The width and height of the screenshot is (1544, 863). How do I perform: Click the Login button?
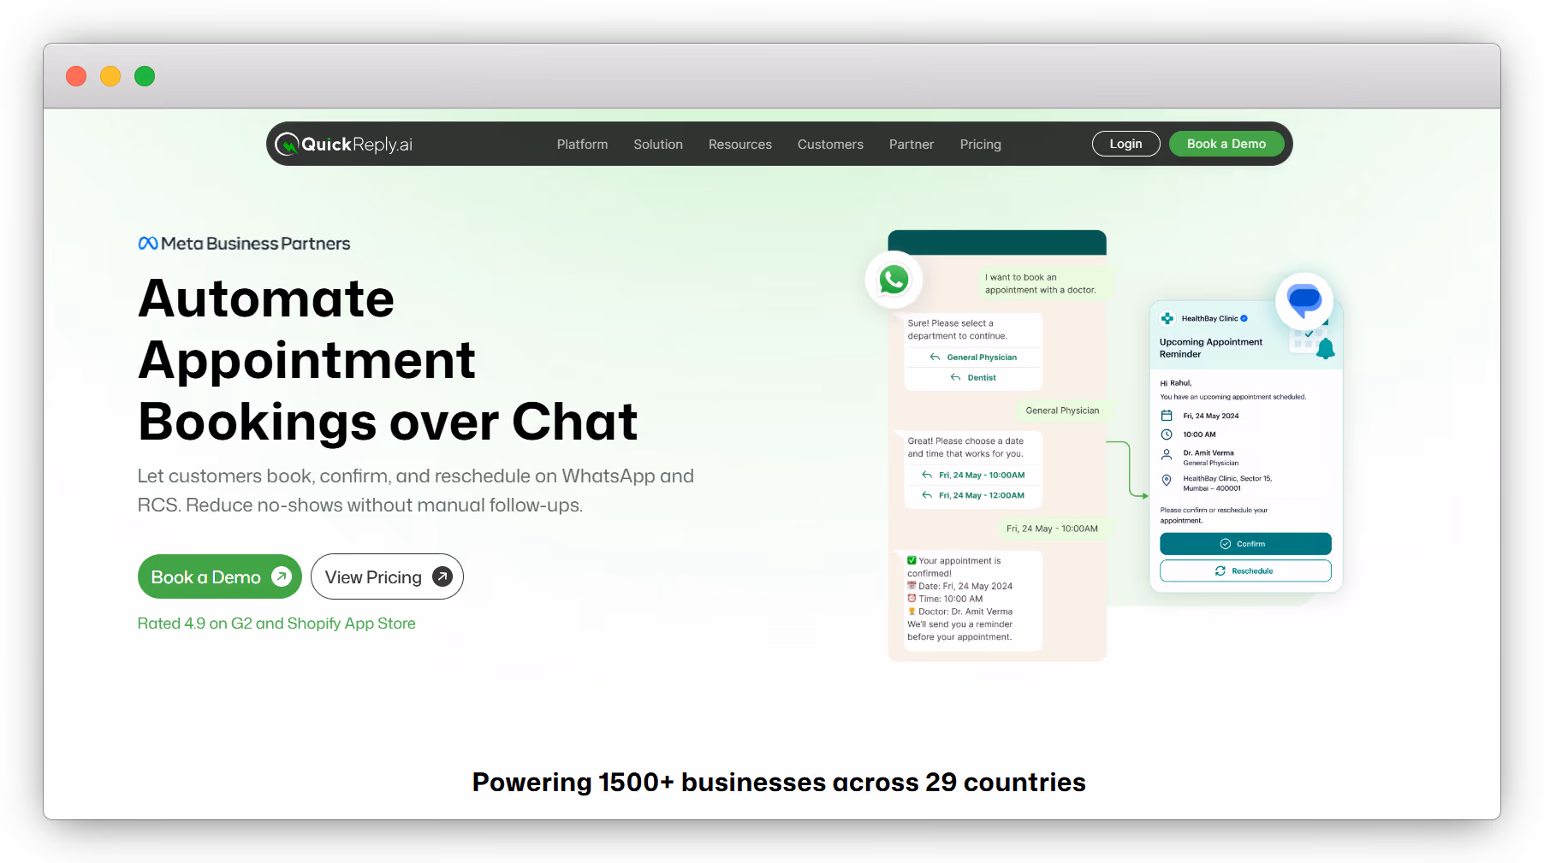[1125, 144]
